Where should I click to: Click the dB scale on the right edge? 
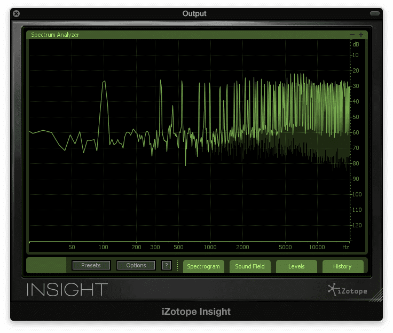[x=355, y=139]
